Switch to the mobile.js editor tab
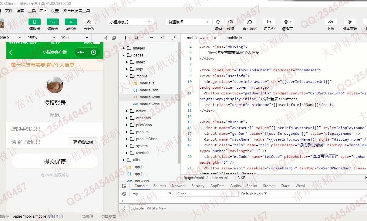 click(234, 38)
